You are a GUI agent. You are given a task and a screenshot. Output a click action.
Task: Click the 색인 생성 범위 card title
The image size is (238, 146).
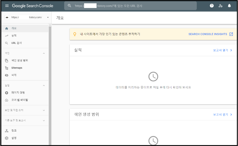click(87, 114)
